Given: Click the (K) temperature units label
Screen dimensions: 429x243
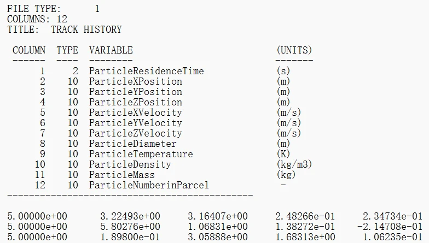Looking at the screenshot, I should [283, 154].
